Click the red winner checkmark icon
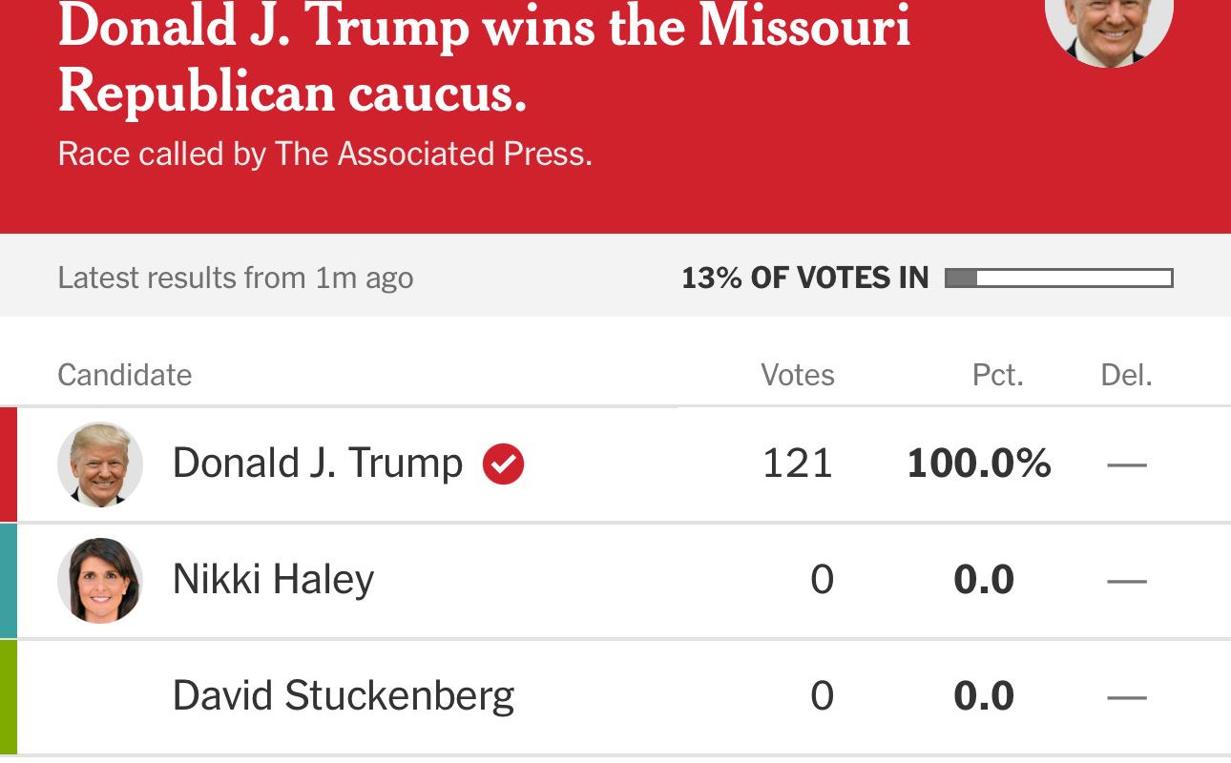 coord(503,464)
